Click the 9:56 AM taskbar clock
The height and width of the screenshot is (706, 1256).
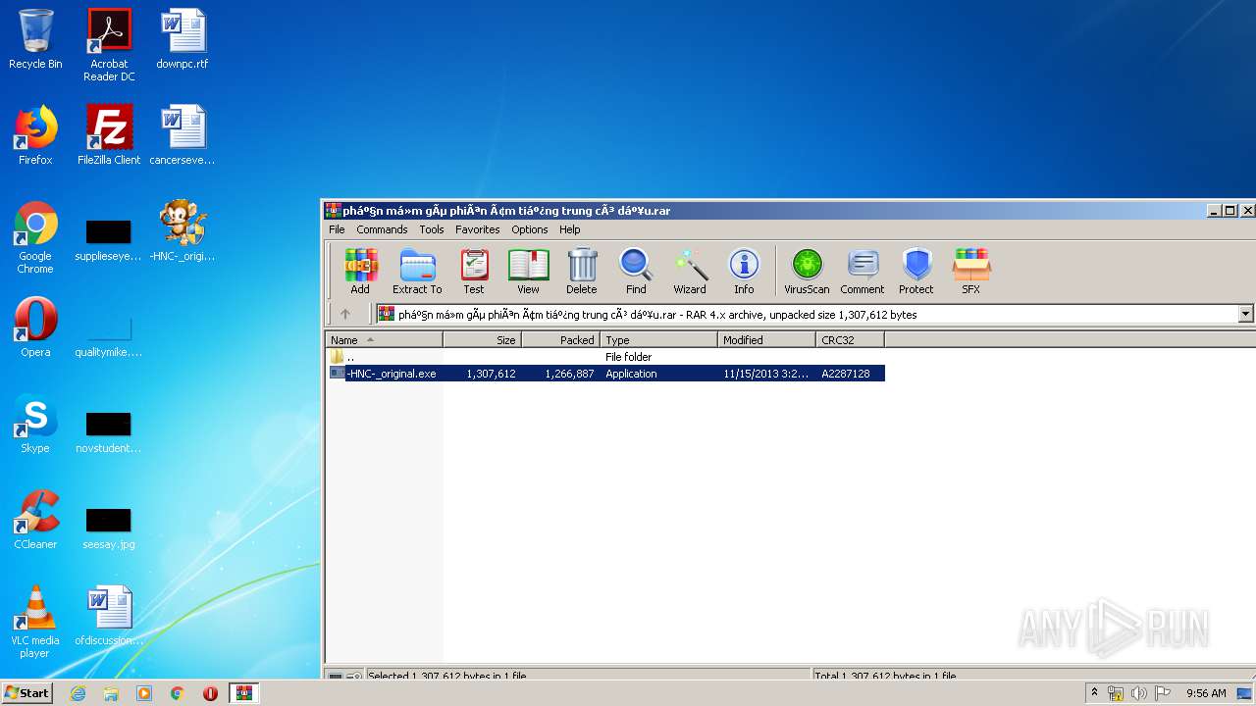point(1206,693)
